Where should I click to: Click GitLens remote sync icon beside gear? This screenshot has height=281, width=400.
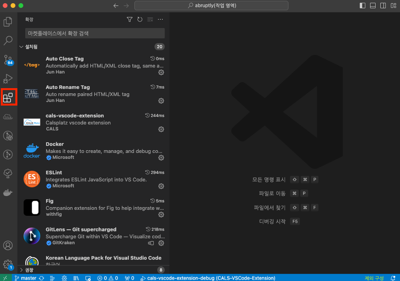[x=151, y=243]
